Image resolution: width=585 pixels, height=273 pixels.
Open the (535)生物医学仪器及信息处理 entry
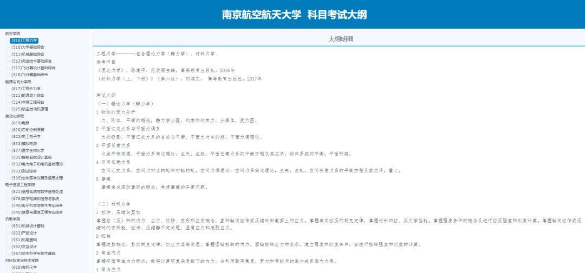point(37,178)
